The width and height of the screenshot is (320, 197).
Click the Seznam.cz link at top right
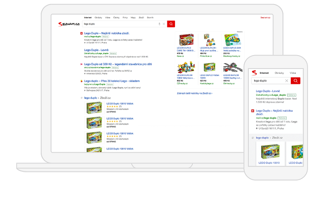[x=265, y=17]
